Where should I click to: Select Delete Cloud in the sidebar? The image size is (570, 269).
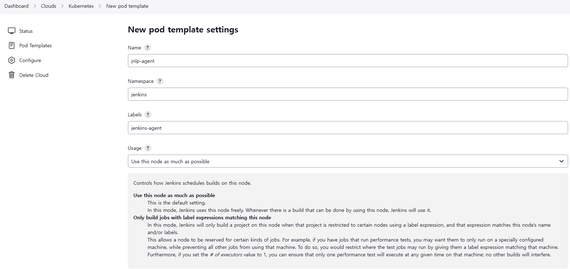point(34,75)
